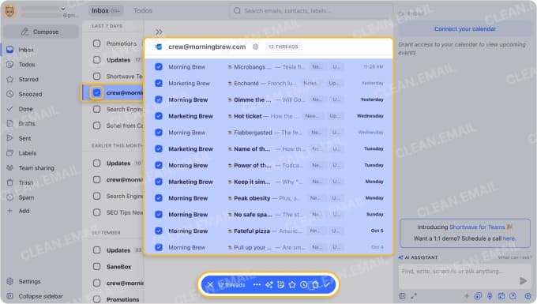The width and height of the screenshot is (537, 304).
Task: Uncheck the Microbangs email checkbox
Action: [x=159, y=67]
